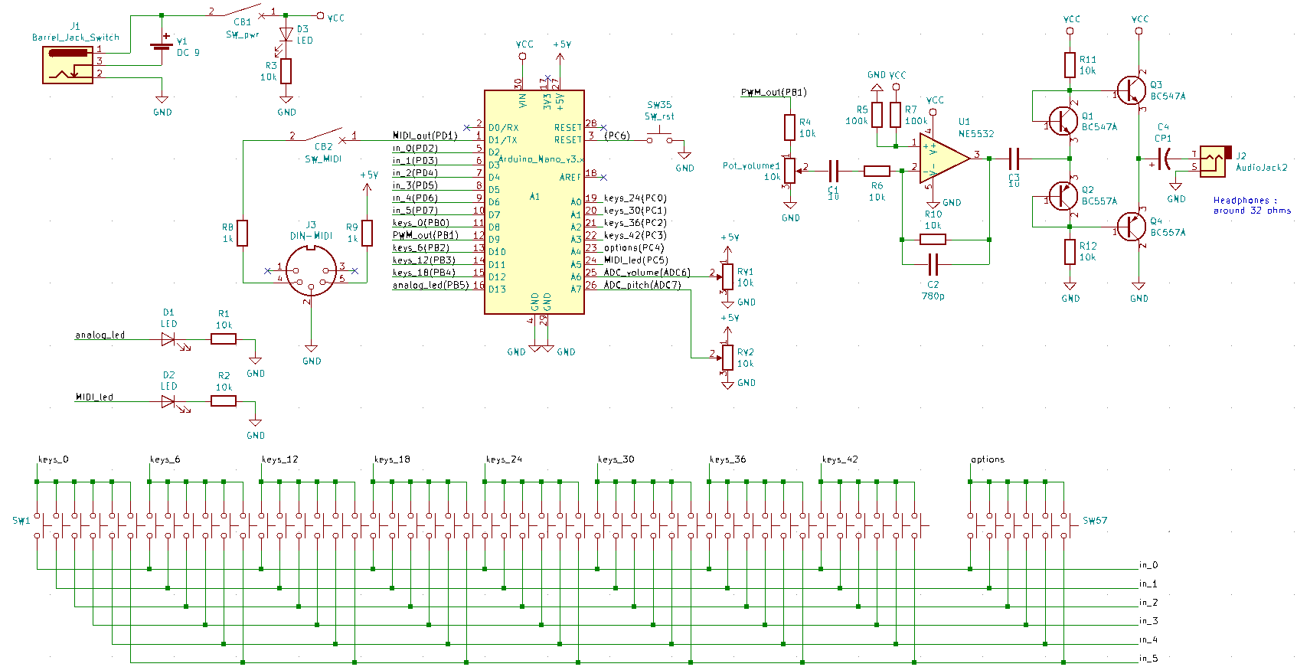Select resistor R9 1k symbol
Screen dimensions: 1297x667
click(x=368, y=234)
